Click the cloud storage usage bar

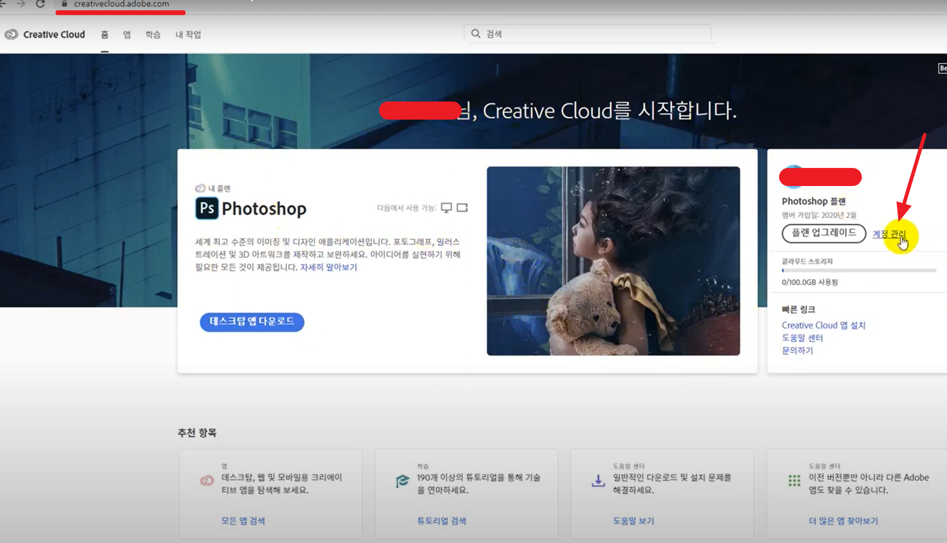pos(859,271)
